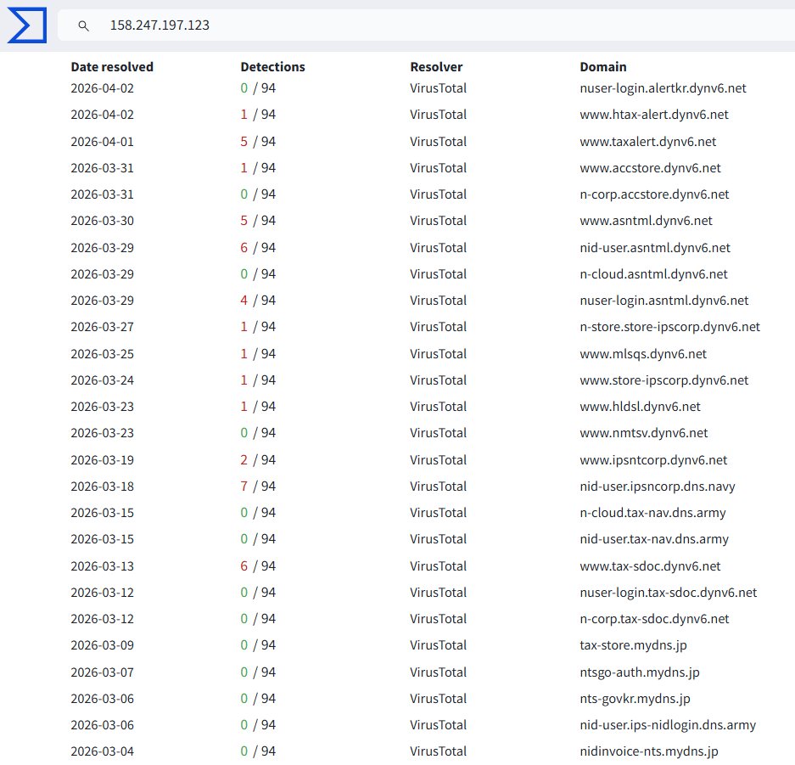Select domain ntsgo-auth.mydns.jp
Screen dimensions: 795x765
(640, 672)
